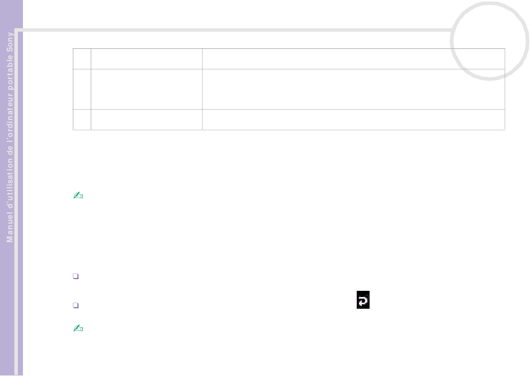Tick the first purple square bullet
532x376 pixels.
76,276
